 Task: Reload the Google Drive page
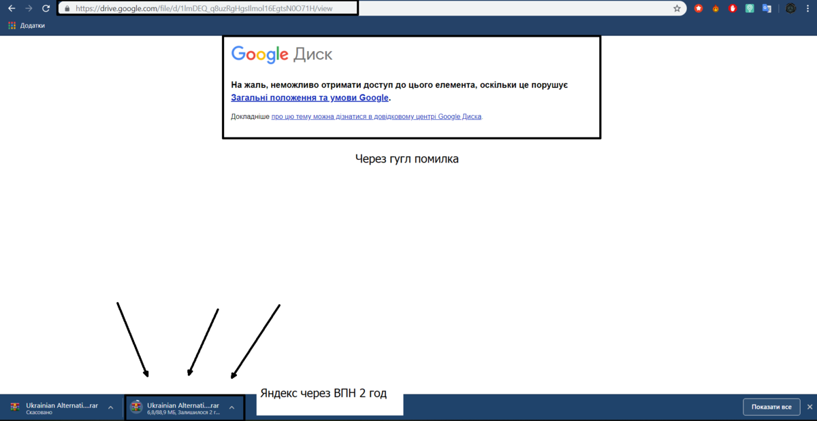(x=46, y=8)
